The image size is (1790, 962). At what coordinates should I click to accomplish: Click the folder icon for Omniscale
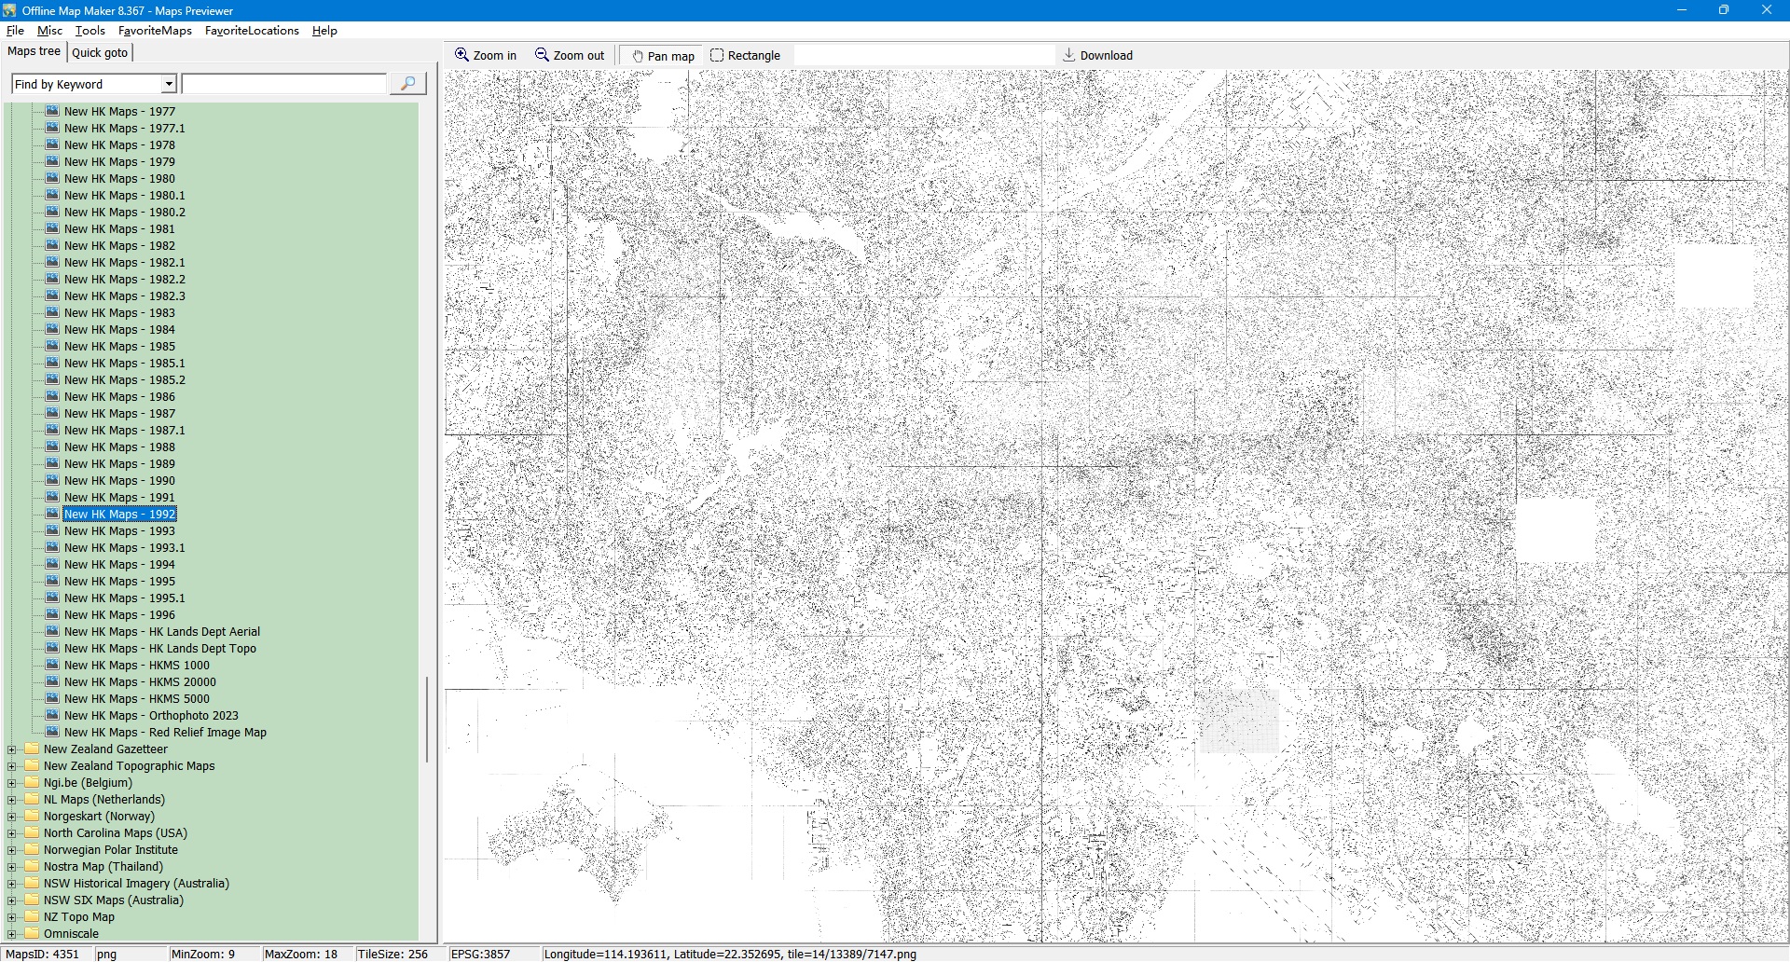pyautogui.click(x=33, y=933)
